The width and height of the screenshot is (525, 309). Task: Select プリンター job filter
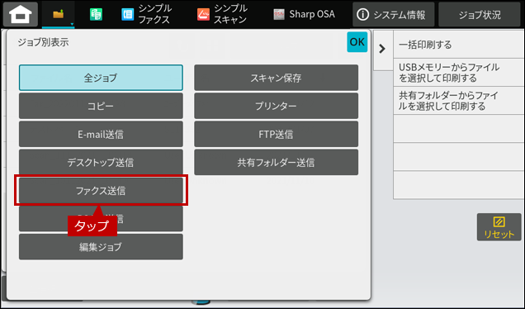(x=277, y=106)
